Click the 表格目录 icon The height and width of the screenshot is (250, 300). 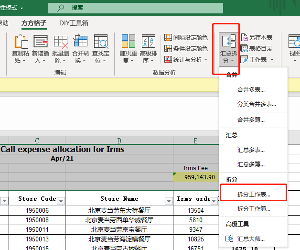244,48
